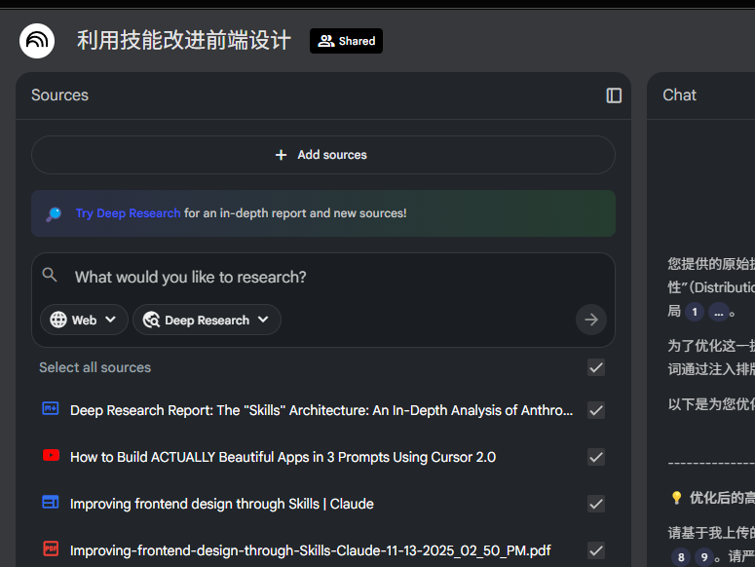This screenshot has width=755, height=567.
Task: Open the Deep Research mode dropdown
Action: [x=208, y=320]
